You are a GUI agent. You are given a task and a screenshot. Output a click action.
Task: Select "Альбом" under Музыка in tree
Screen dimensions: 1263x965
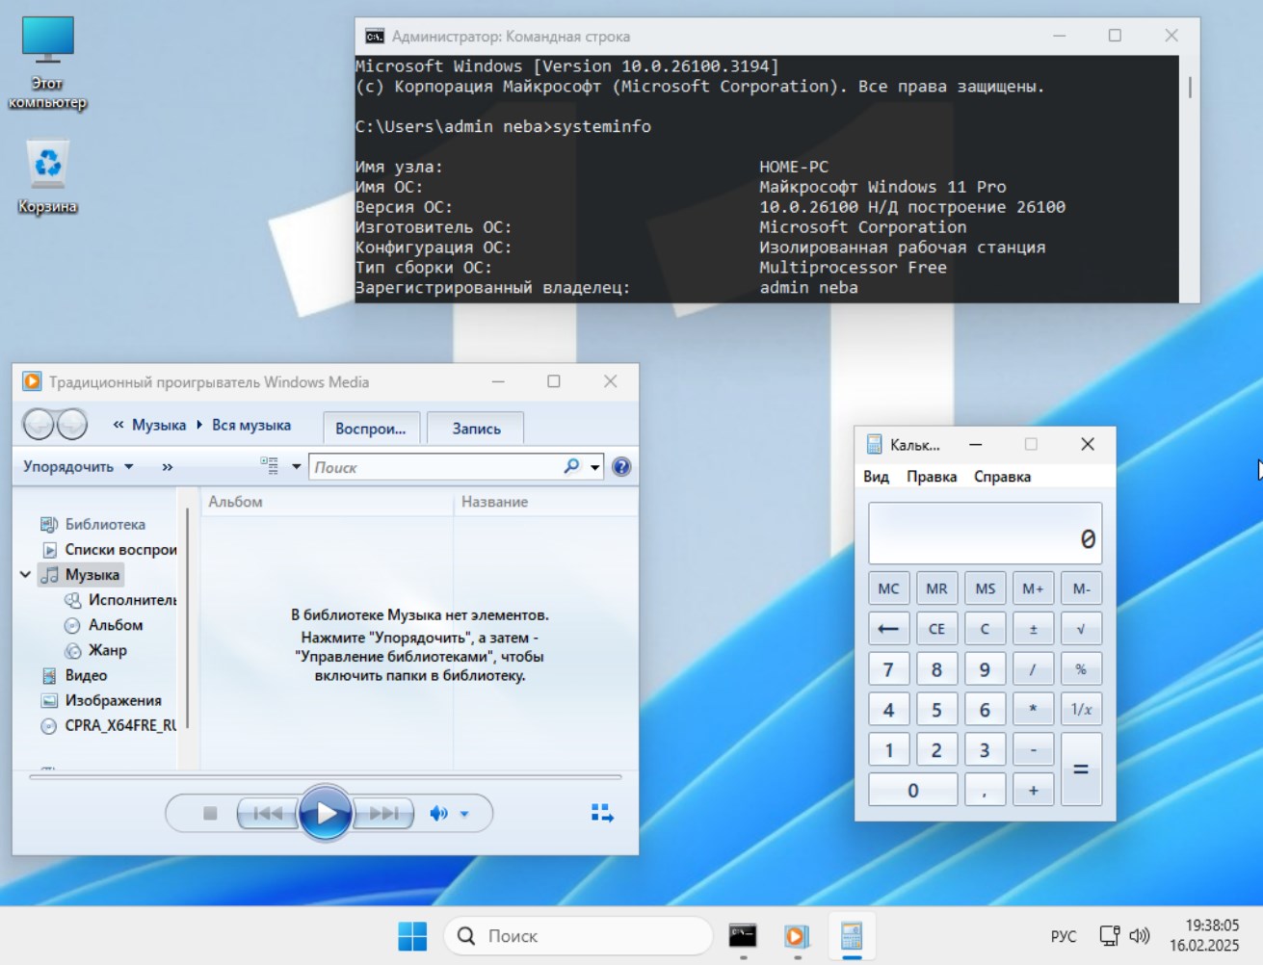104,625
